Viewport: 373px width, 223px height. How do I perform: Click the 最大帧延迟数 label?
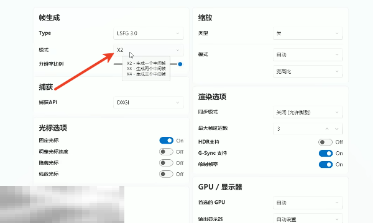coord(213,128)
